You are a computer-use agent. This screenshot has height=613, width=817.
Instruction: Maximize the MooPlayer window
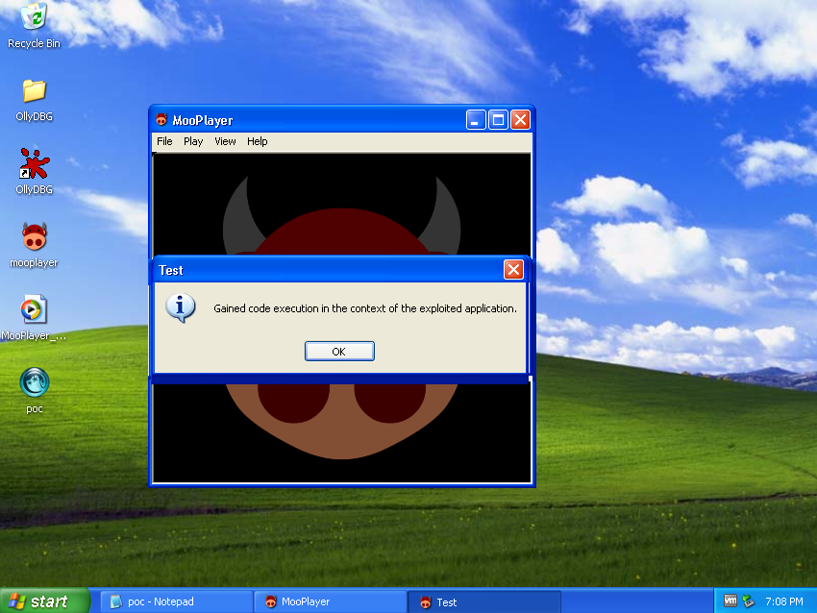pyautogui.click(x=498, y=120)
